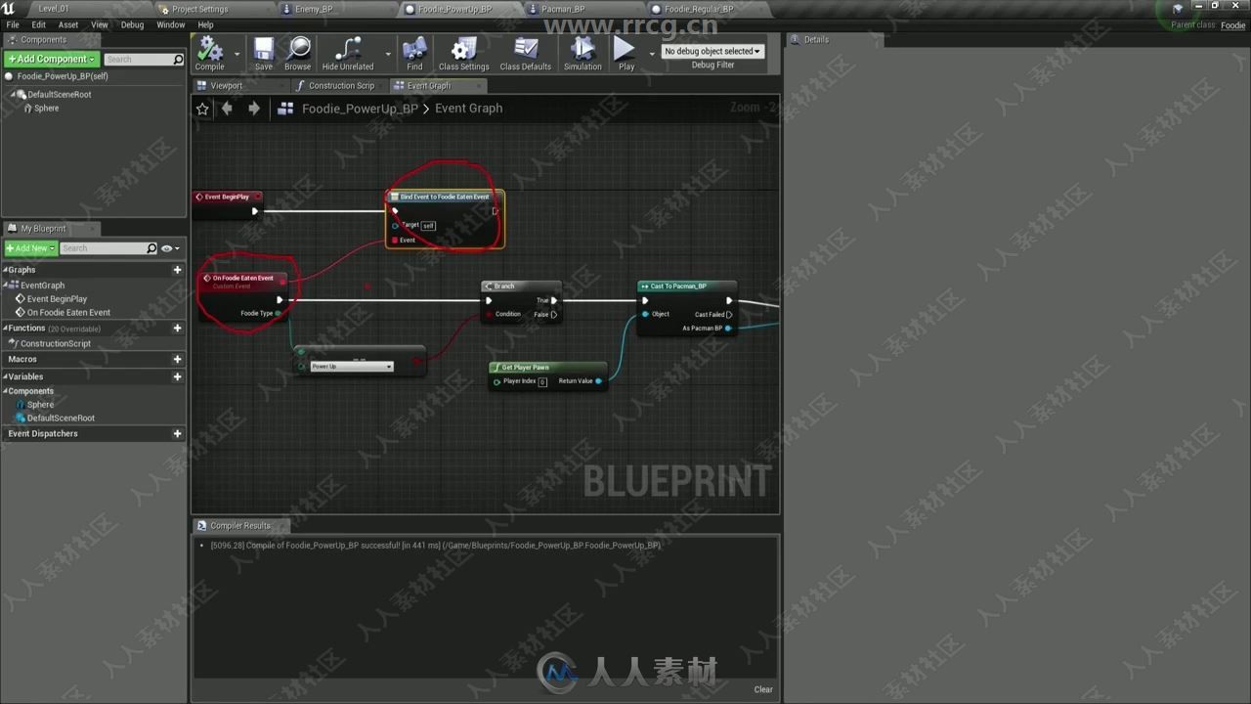
Task: Open the Power Up enum dropdown
Action: pos(352,367)
